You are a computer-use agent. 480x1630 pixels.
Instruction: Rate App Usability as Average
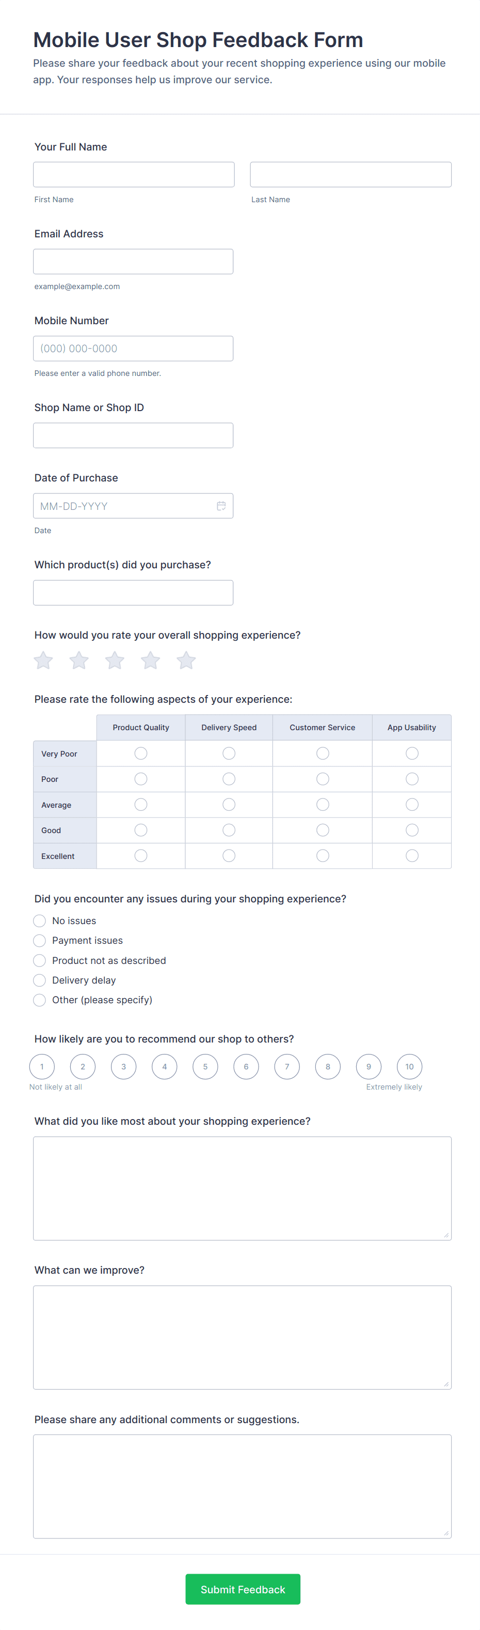point(412,804)
